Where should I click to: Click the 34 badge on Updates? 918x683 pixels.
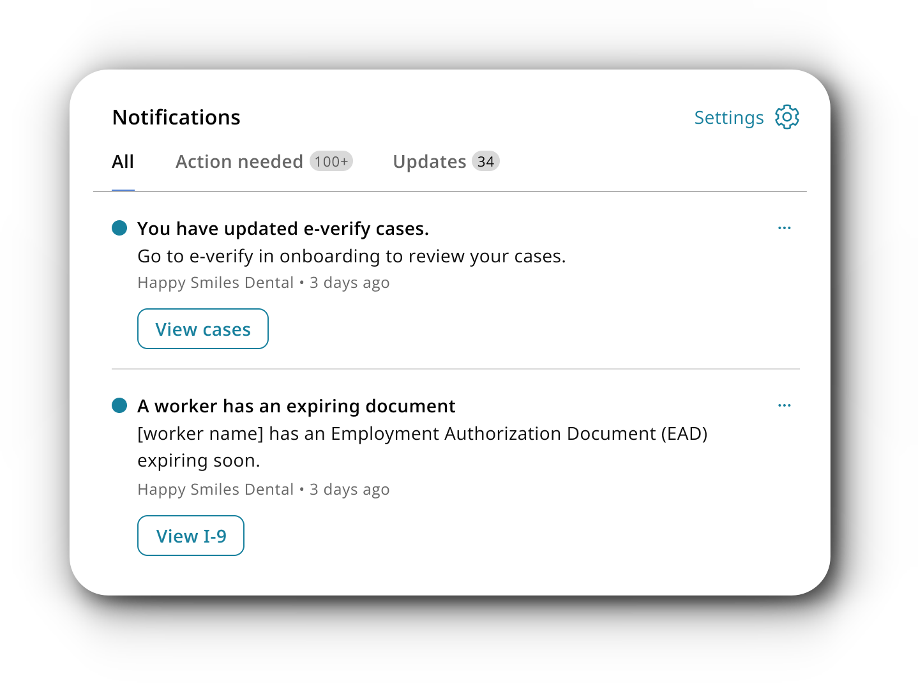pos(486,161)
